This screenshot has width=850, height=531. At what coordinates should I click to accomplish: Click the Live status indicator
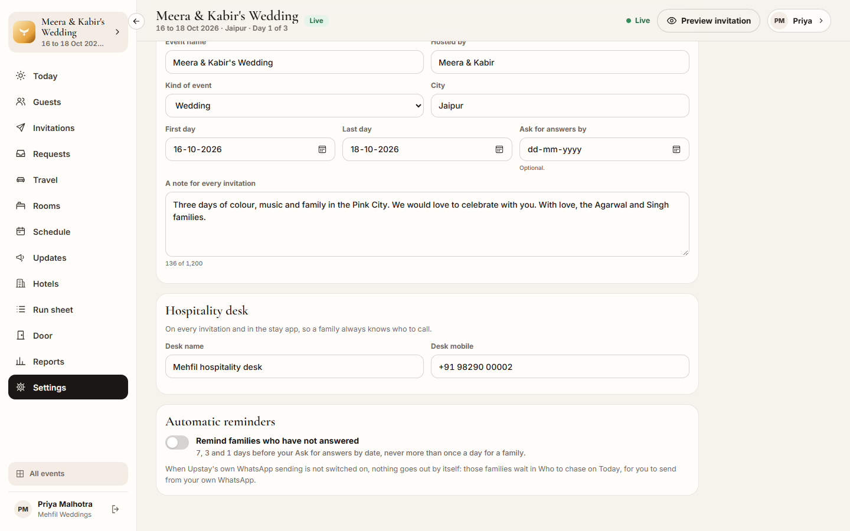638,21
